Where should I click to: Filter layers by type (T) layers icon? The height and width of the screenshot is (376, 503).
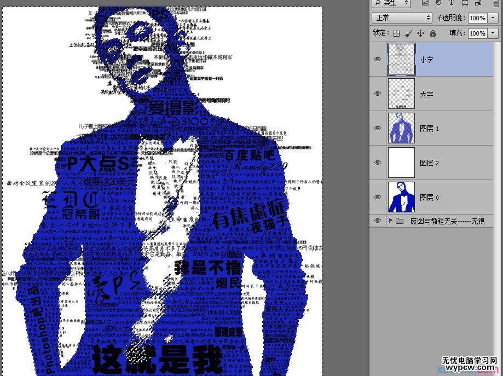click(452, 3)
